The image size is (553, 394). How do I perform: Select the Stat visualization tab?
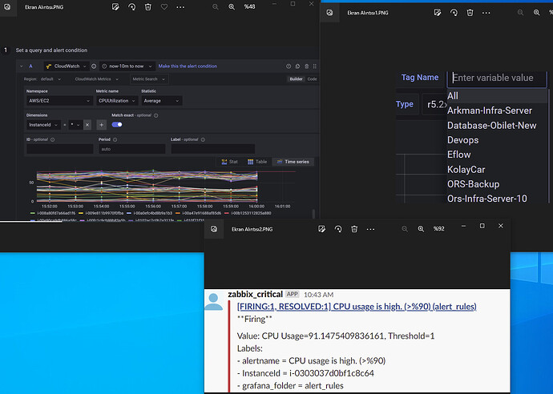(x=229, y=162)
